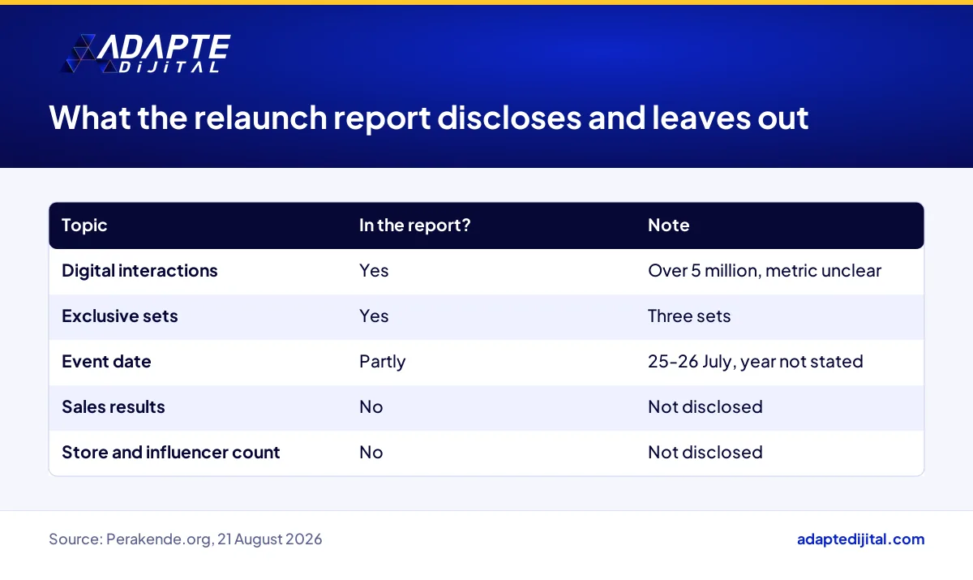973x580 pixels.
Task: Click 'Yes' in the Exclusive sets row
Action: 374,316
